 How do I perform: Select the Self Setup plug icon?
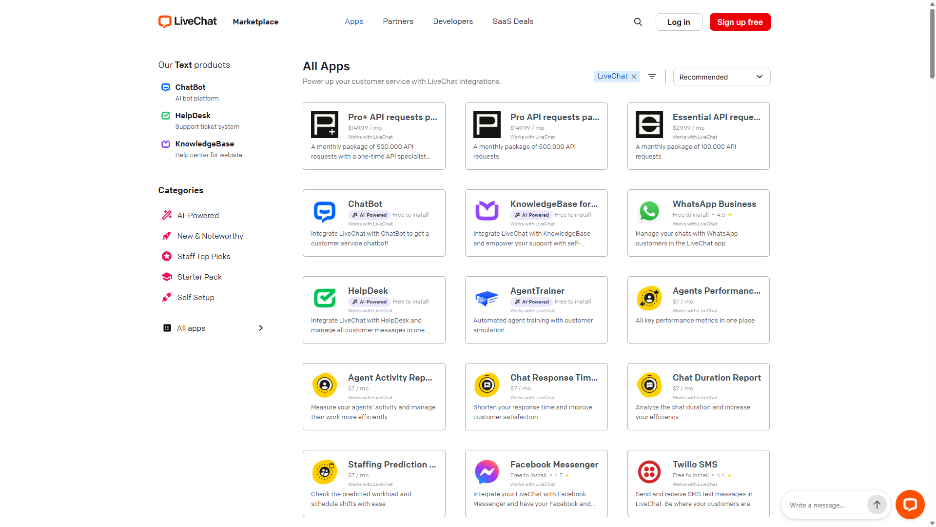(167, 297)
